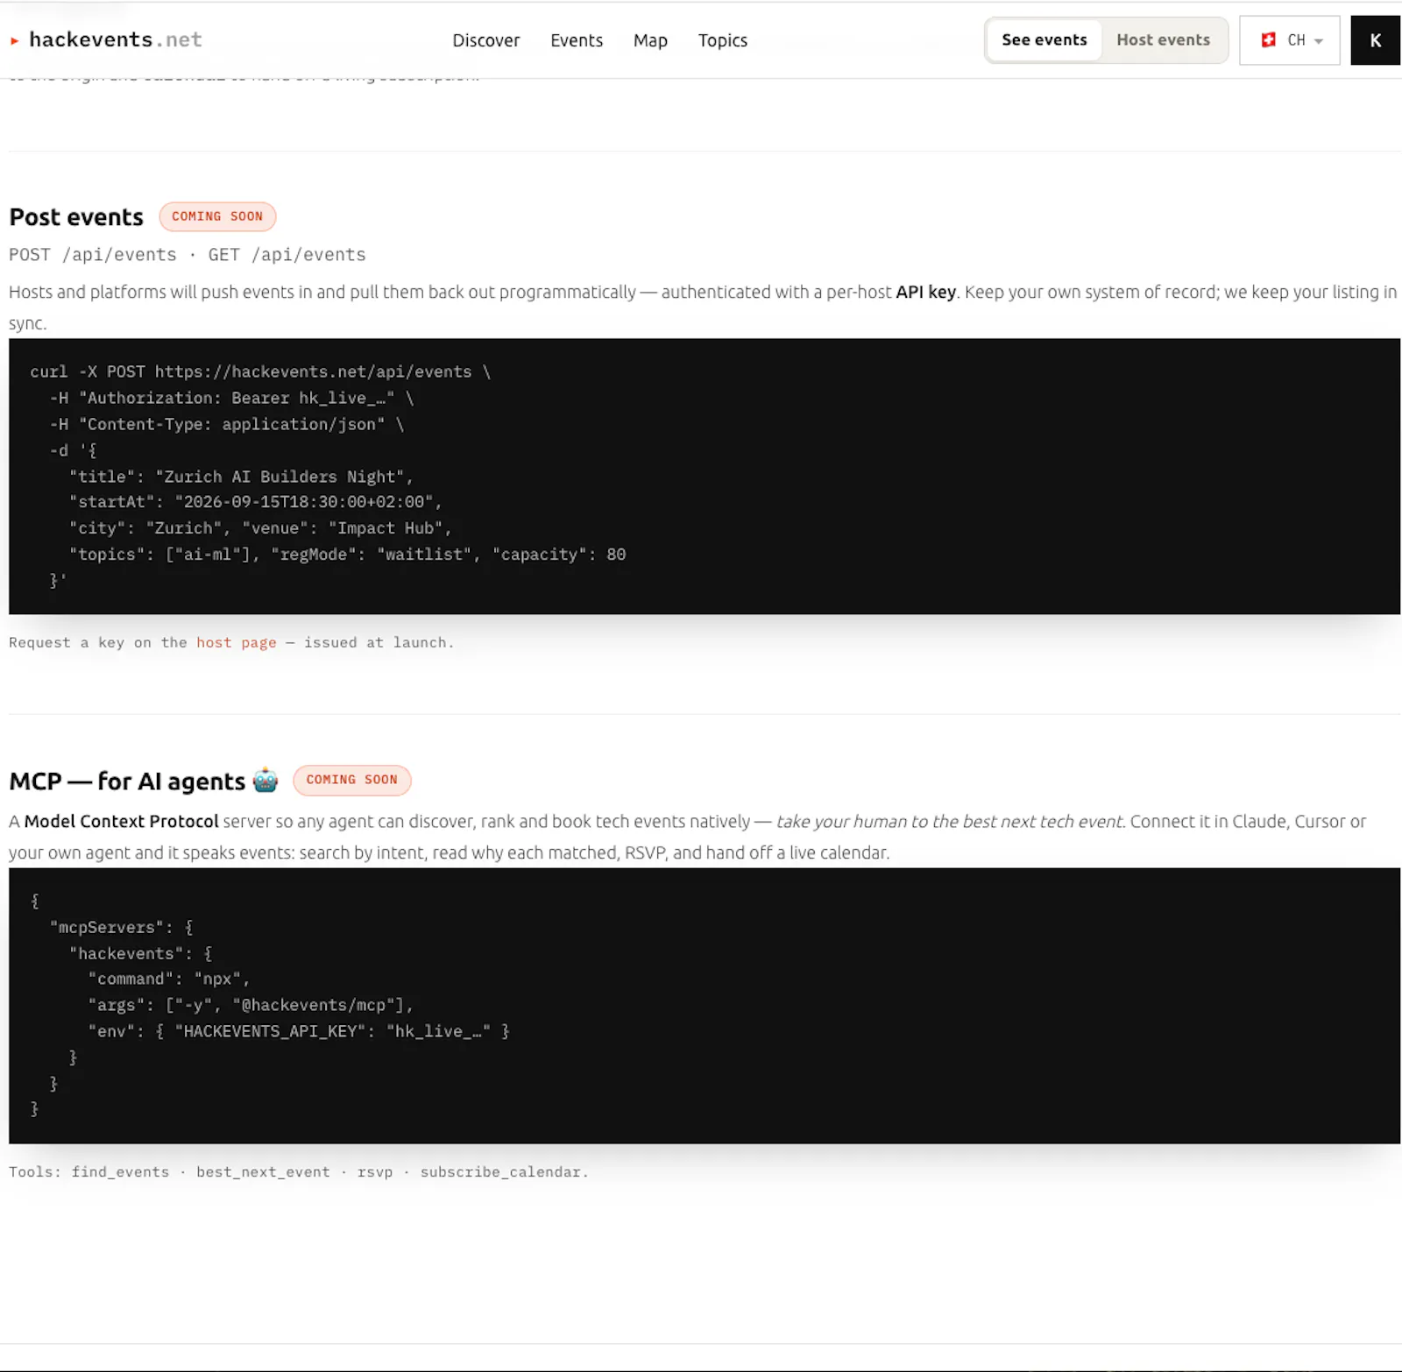The image size is (1402, 1372).
Task: Click the subscribe_calendar tool name
Action: coord(501,1172)
